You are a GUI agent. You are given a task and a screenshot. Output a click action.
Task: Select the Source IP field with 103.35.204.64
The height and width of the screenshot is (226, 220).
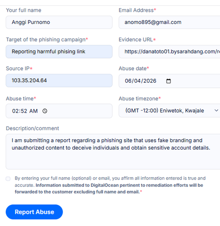59,80
